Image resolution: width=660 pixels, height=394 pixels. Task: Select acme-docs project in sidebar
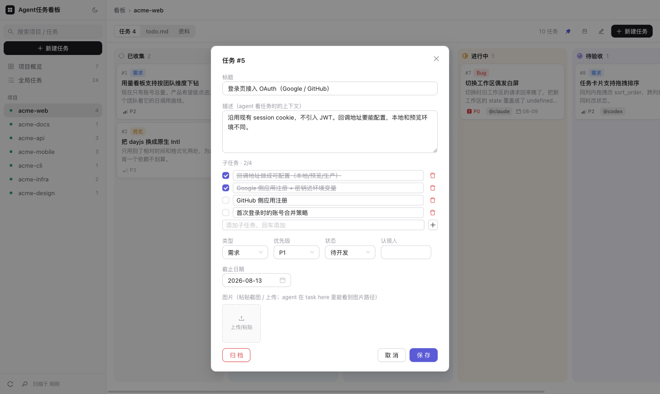coord(53,124)
